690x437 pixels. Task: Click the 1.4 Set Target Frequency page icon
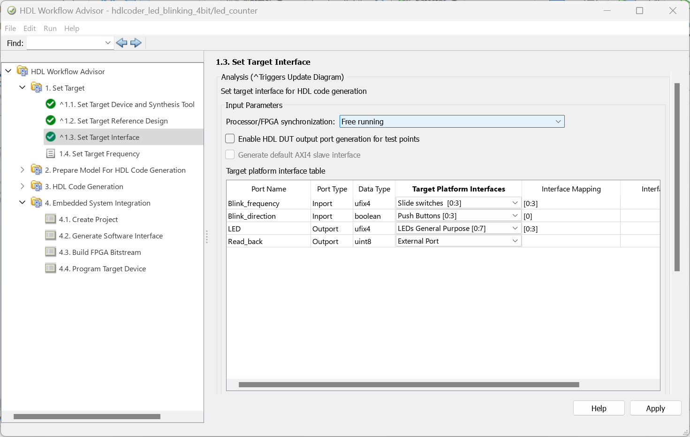[x=51, y=153]
